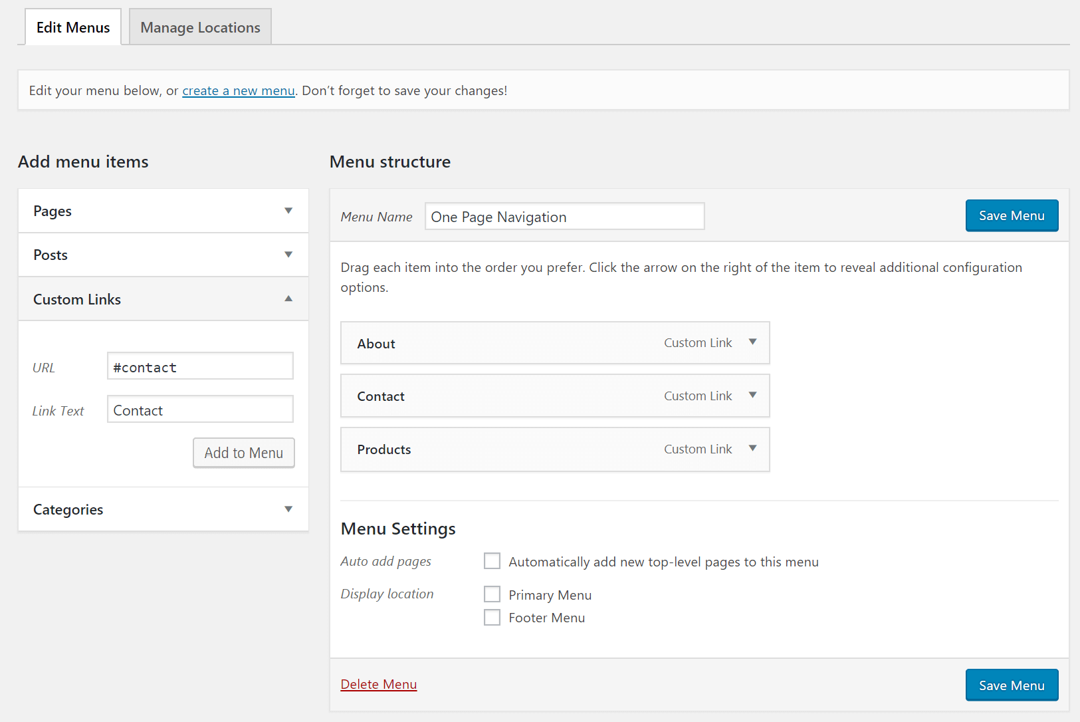This screenshot has width=1080, height=722.
Task: Select the Menu Name field One Page Navigation
Action: coord(564,216)
